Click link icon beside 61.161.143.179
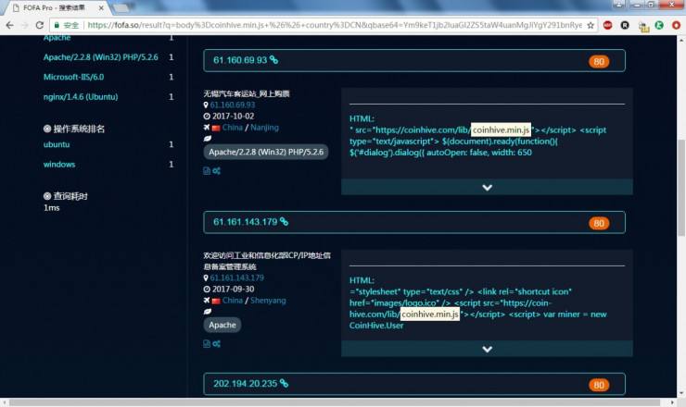The height and width of the screenshot is (407, 686). 284,221
